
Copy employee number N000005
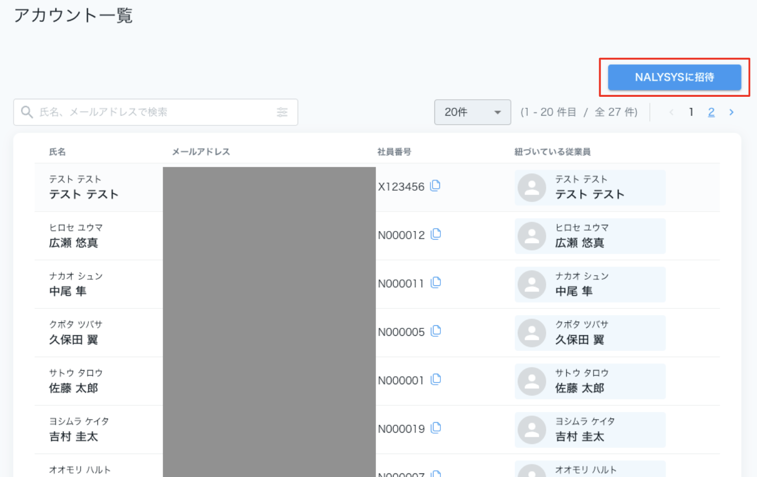(436, 331)
